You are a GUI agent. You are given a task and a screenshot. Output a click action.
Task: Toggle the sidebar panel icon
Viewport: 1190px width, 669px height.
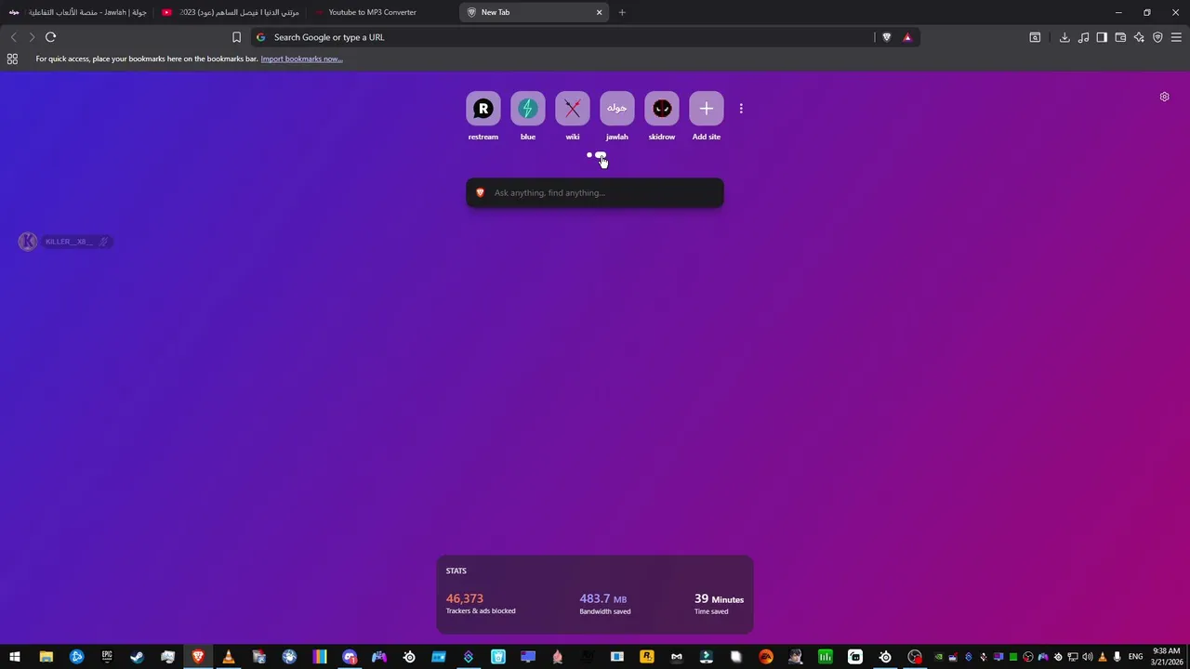[1102, 37]
